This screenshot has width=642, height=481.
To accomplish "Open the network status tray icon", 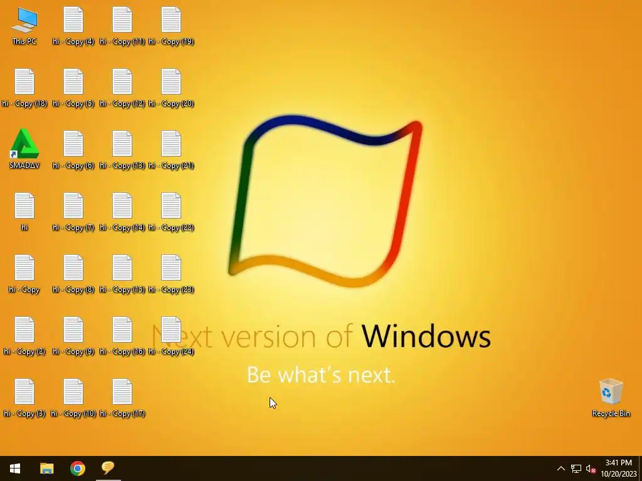I will (x=576, y=468).
